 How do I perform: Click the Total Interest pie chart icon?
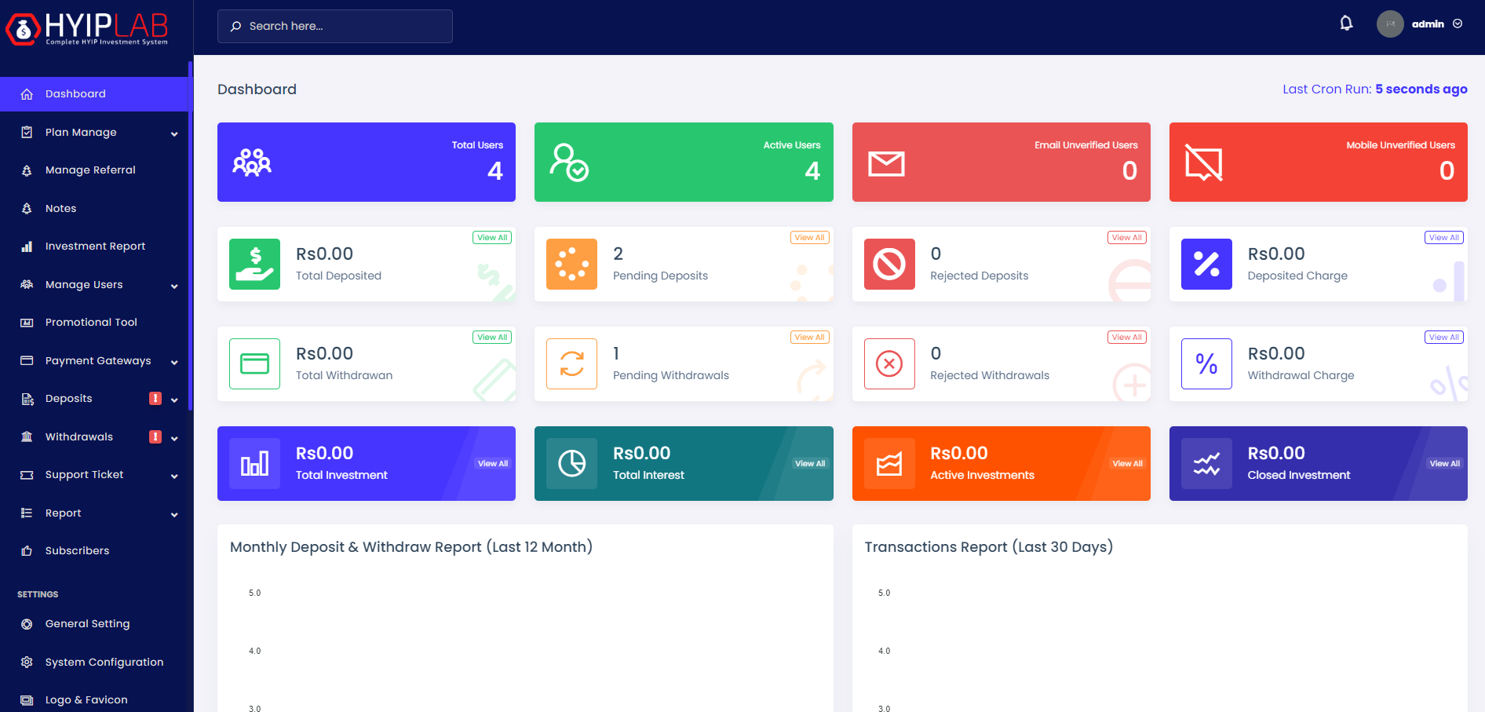571,464
